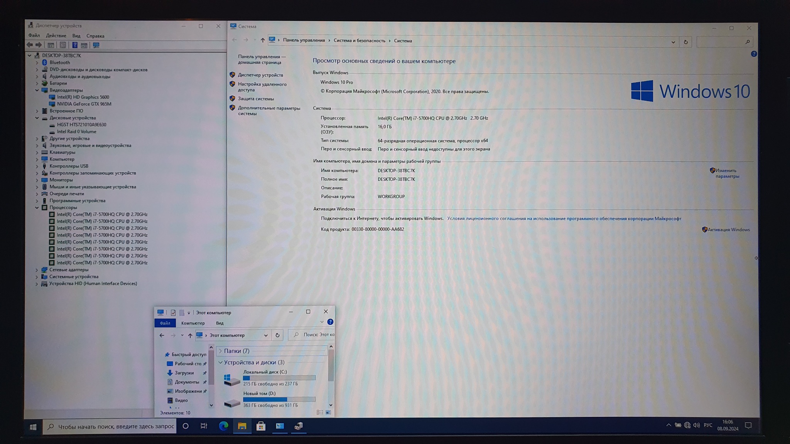Collapse the Процессоры tree node
This screenshot has width=790, height=444.
(37, 207)
